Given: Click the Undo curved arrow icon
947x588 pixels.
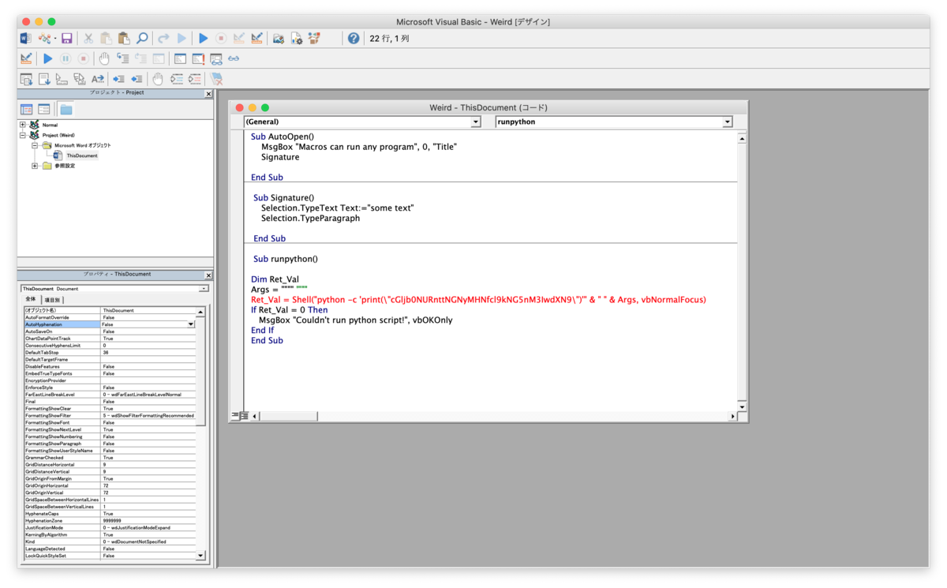Looking at the screenshot, I should [x=163, y=38].
